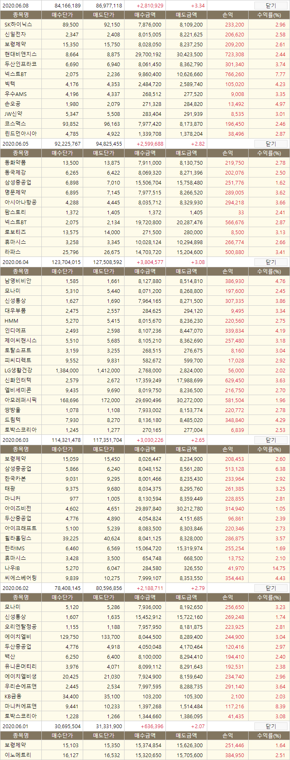Collapse 2020.06.02 section with 닫기
Image resolution: width=290 pixels, height=760 pixels.
pos(271,588)
